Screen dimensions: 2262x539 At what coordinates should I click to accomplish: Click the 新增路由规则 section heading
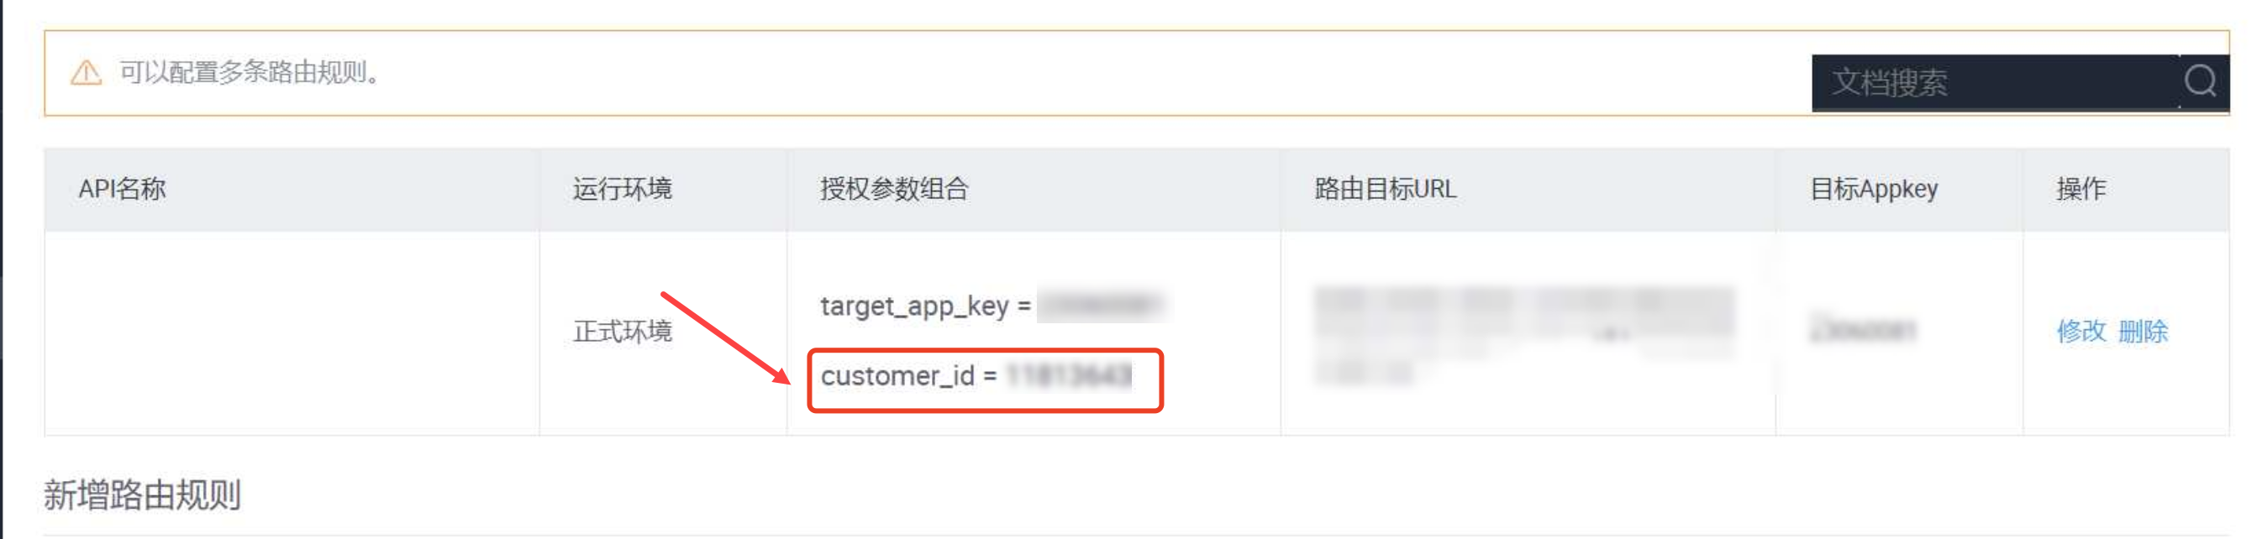(x=142, y=495)
